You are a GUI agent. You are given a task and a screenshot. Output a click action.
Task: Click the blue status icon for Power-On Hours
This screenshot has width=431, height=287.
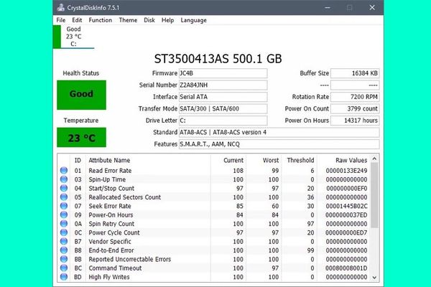(x=63, y=215)
